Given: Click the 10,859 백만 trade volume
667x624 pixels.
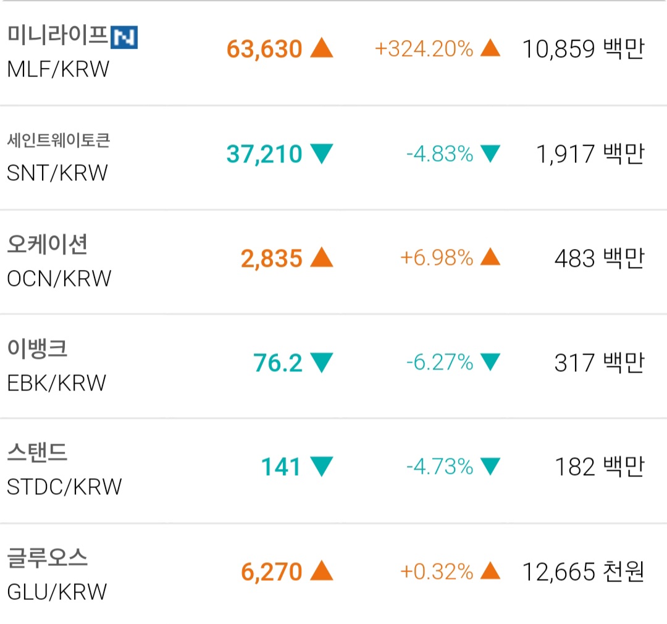Looking at the screenshot, I should pos(583,49).
